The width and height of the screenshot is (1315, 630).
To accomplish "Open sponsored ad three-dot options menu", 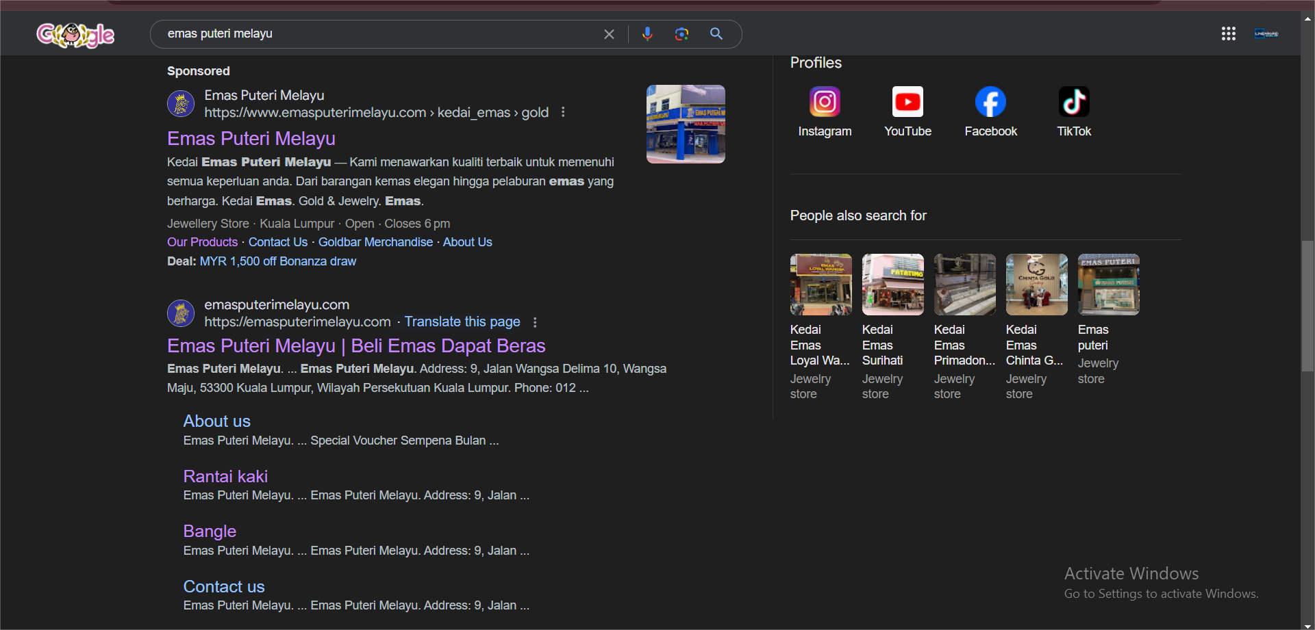I will [x=563, y=111].
